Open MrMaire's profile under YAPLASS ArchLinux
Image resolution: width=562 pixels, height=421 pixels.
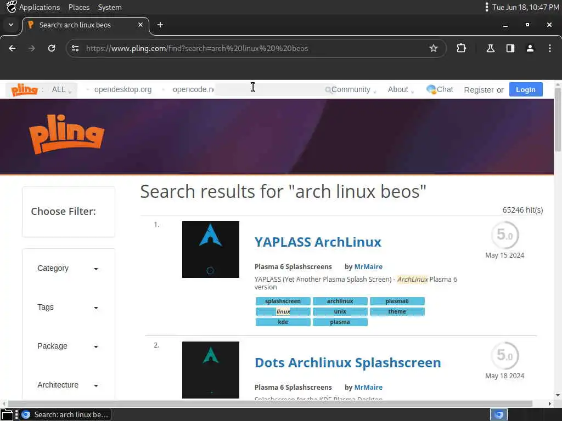(368, 267)
